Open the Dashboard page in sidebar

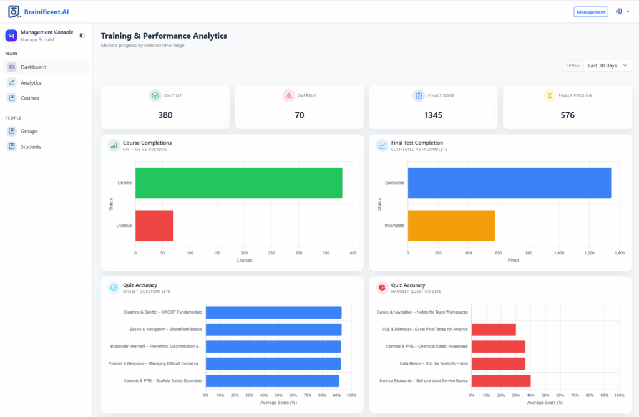point(33,67)
